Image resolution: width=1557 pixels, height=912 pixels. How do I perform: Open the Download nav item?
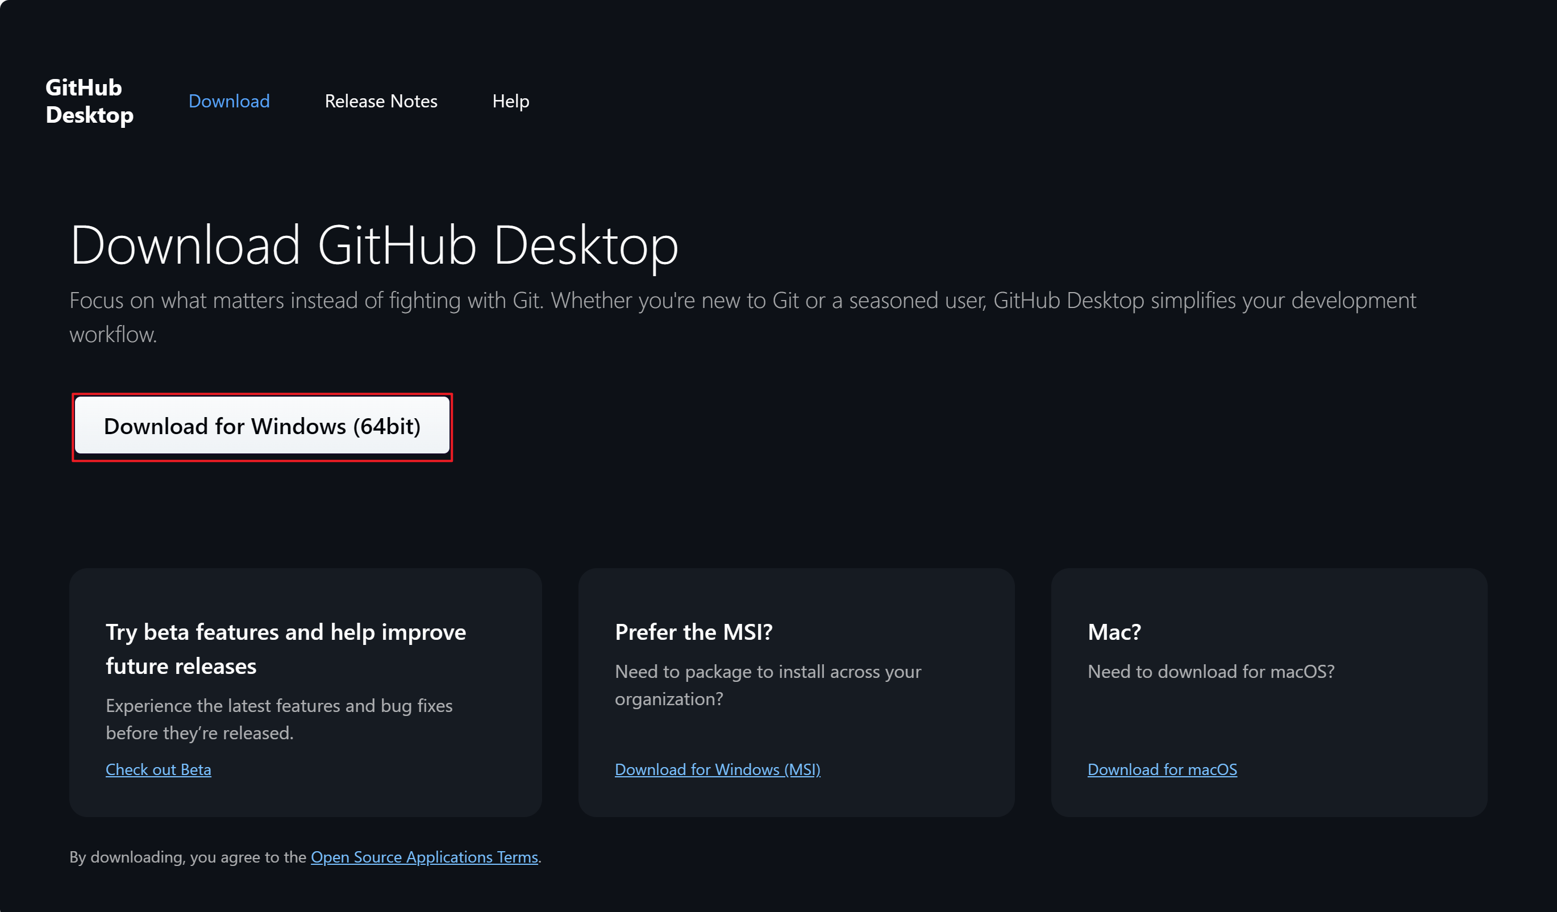point(228,101)
